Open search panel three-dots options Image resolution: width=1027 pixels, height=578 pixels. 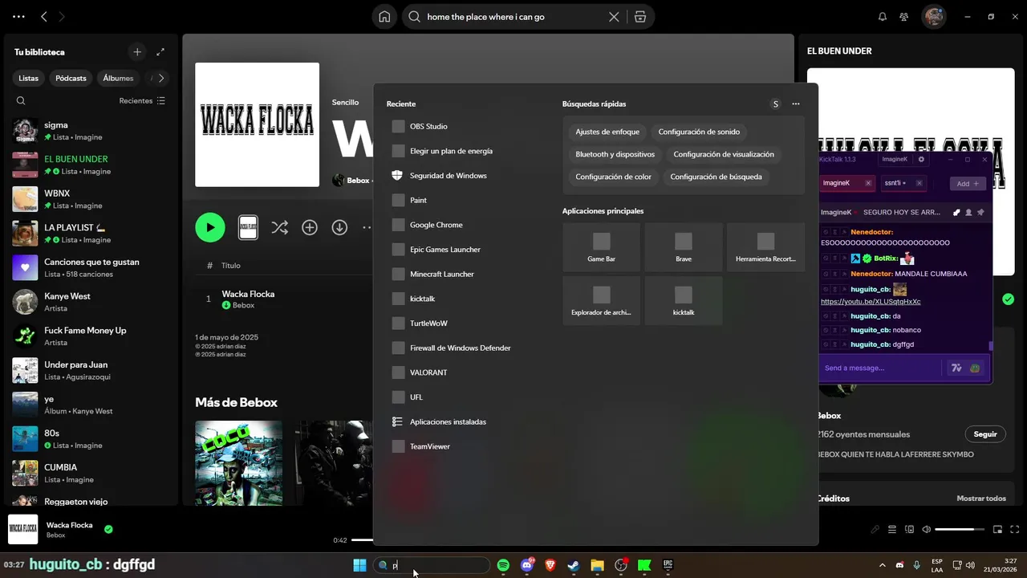point(796,104)
